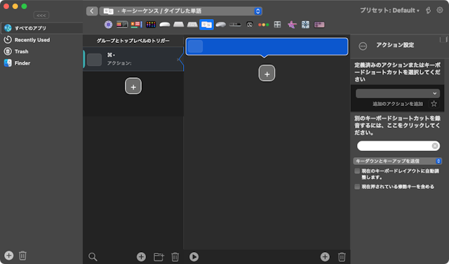Remove app with sidebar bottom trash icon
This screenshot has width=449, height=264.
22,256
